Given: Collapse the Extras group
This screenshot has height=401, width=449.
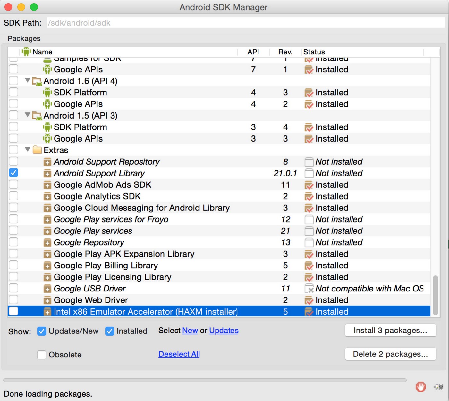Looking at the screenshot, I should point(28,150).
